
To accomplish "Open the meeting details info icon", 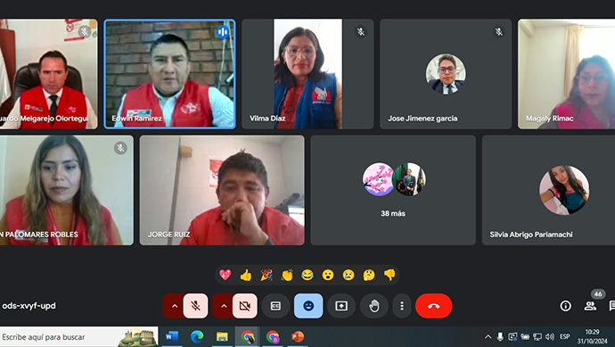I will click(x=565, y=306).
